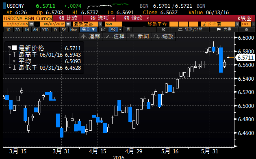The image size is (256, 159).
Task: Select the line chart style icon
Action: pos(103,30)
